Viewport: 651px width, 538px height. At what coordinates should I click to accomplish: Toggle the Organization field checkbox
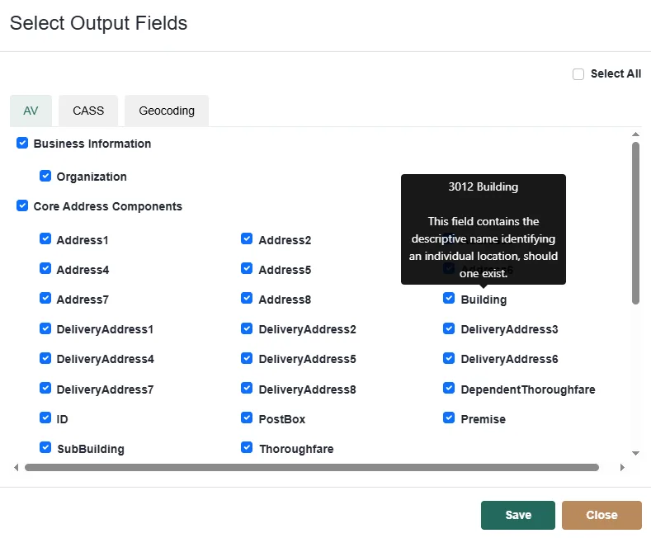tap(45, 177)
